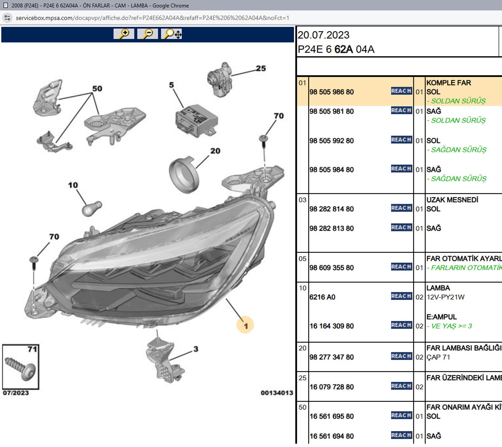Screen dimensions: 502x447
Task: Click the zoom in magnifier icon
Action: pyautogui.click(x=124, y=34)
